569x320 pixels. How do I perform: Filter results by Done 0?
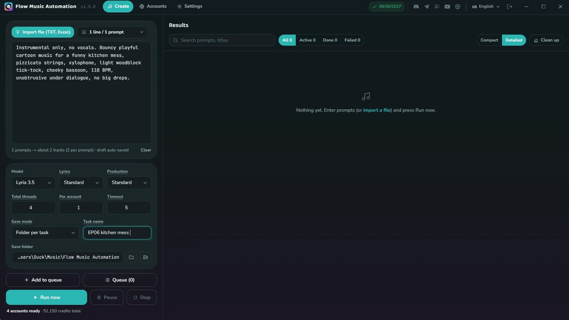pyautogui.click(x=330, y=40)
